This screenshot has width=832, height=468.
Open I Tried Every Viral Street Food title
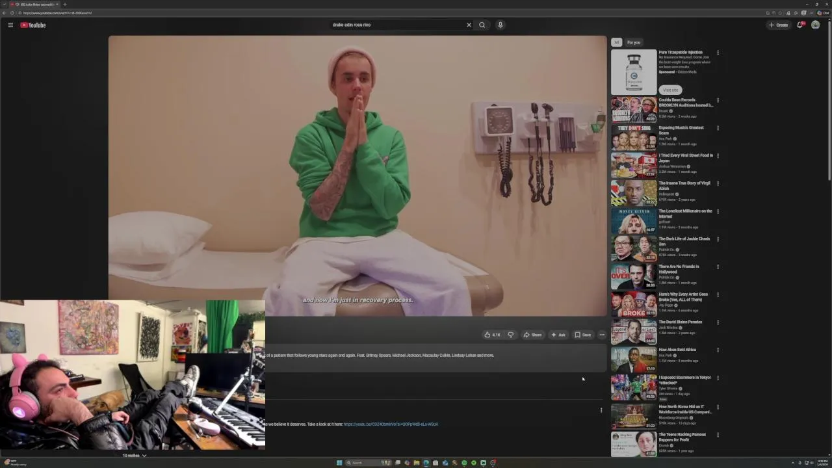[686, 158]
